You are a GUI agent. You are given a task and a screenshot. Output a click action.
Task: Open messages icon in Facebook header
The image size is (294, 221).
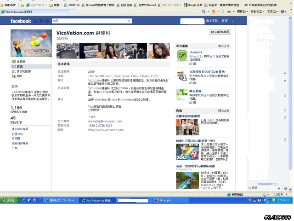point(41,21)
